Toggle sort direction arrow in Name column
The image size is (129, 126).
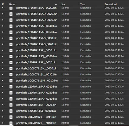tap(56, 4)
